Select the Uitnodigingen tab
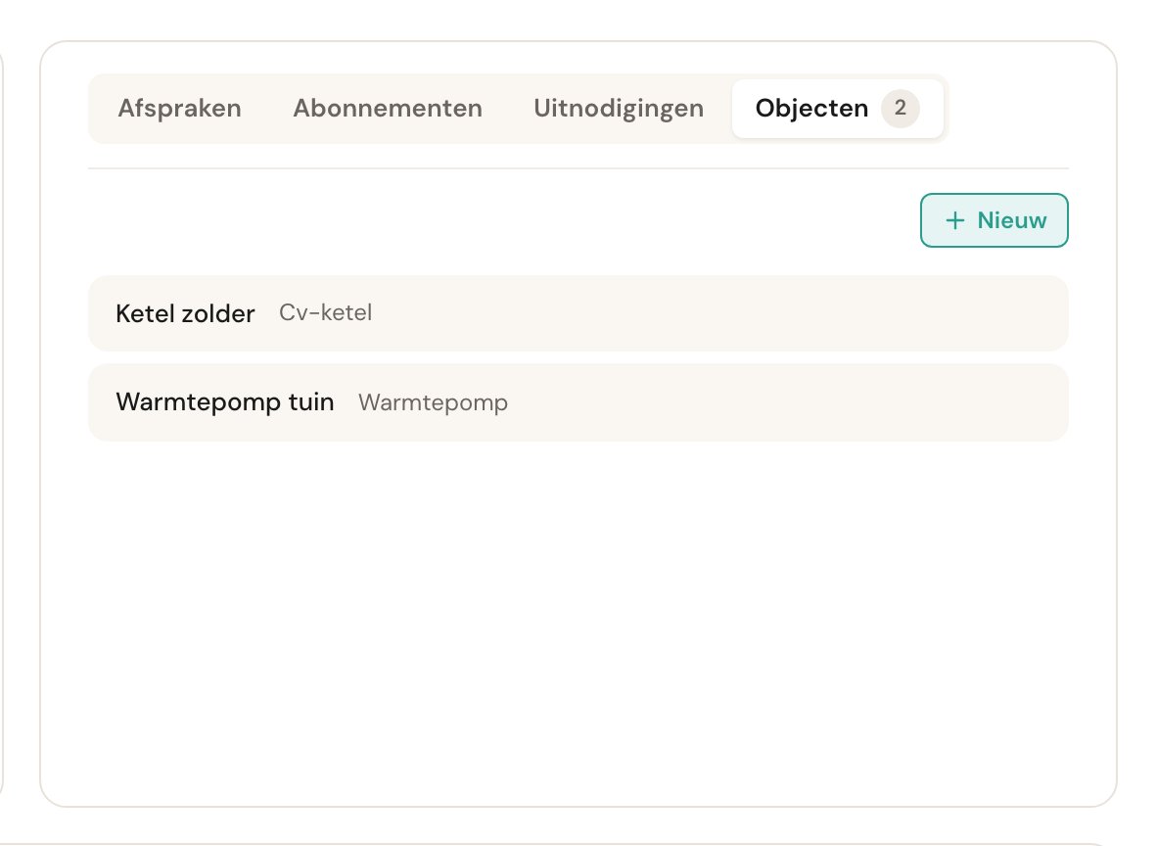The height and width of the screenshot is (846, 1157). click(619, 109)
